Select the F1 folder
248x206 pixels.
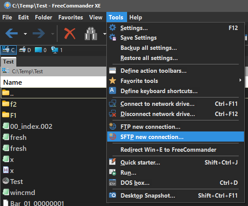(10, 115)
